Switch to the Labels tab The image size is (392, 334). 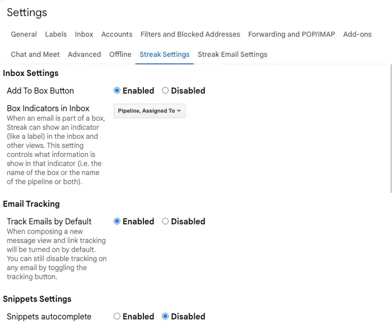point(56,34)
